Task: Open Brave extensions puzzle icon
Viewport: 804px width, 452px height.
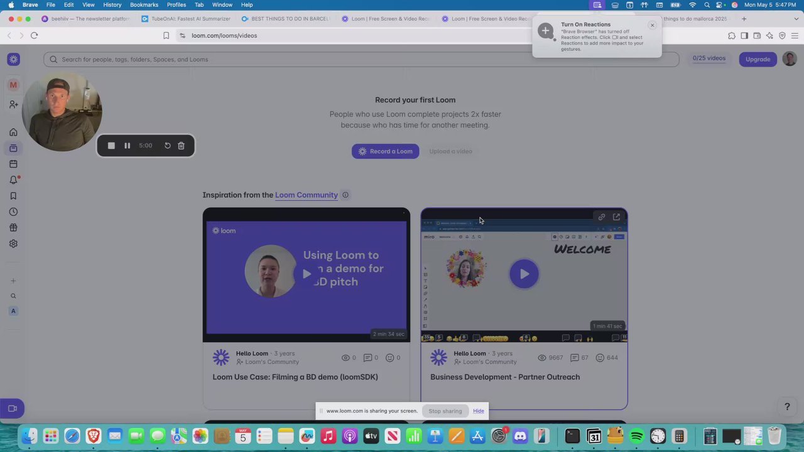Action: [732, 36]
